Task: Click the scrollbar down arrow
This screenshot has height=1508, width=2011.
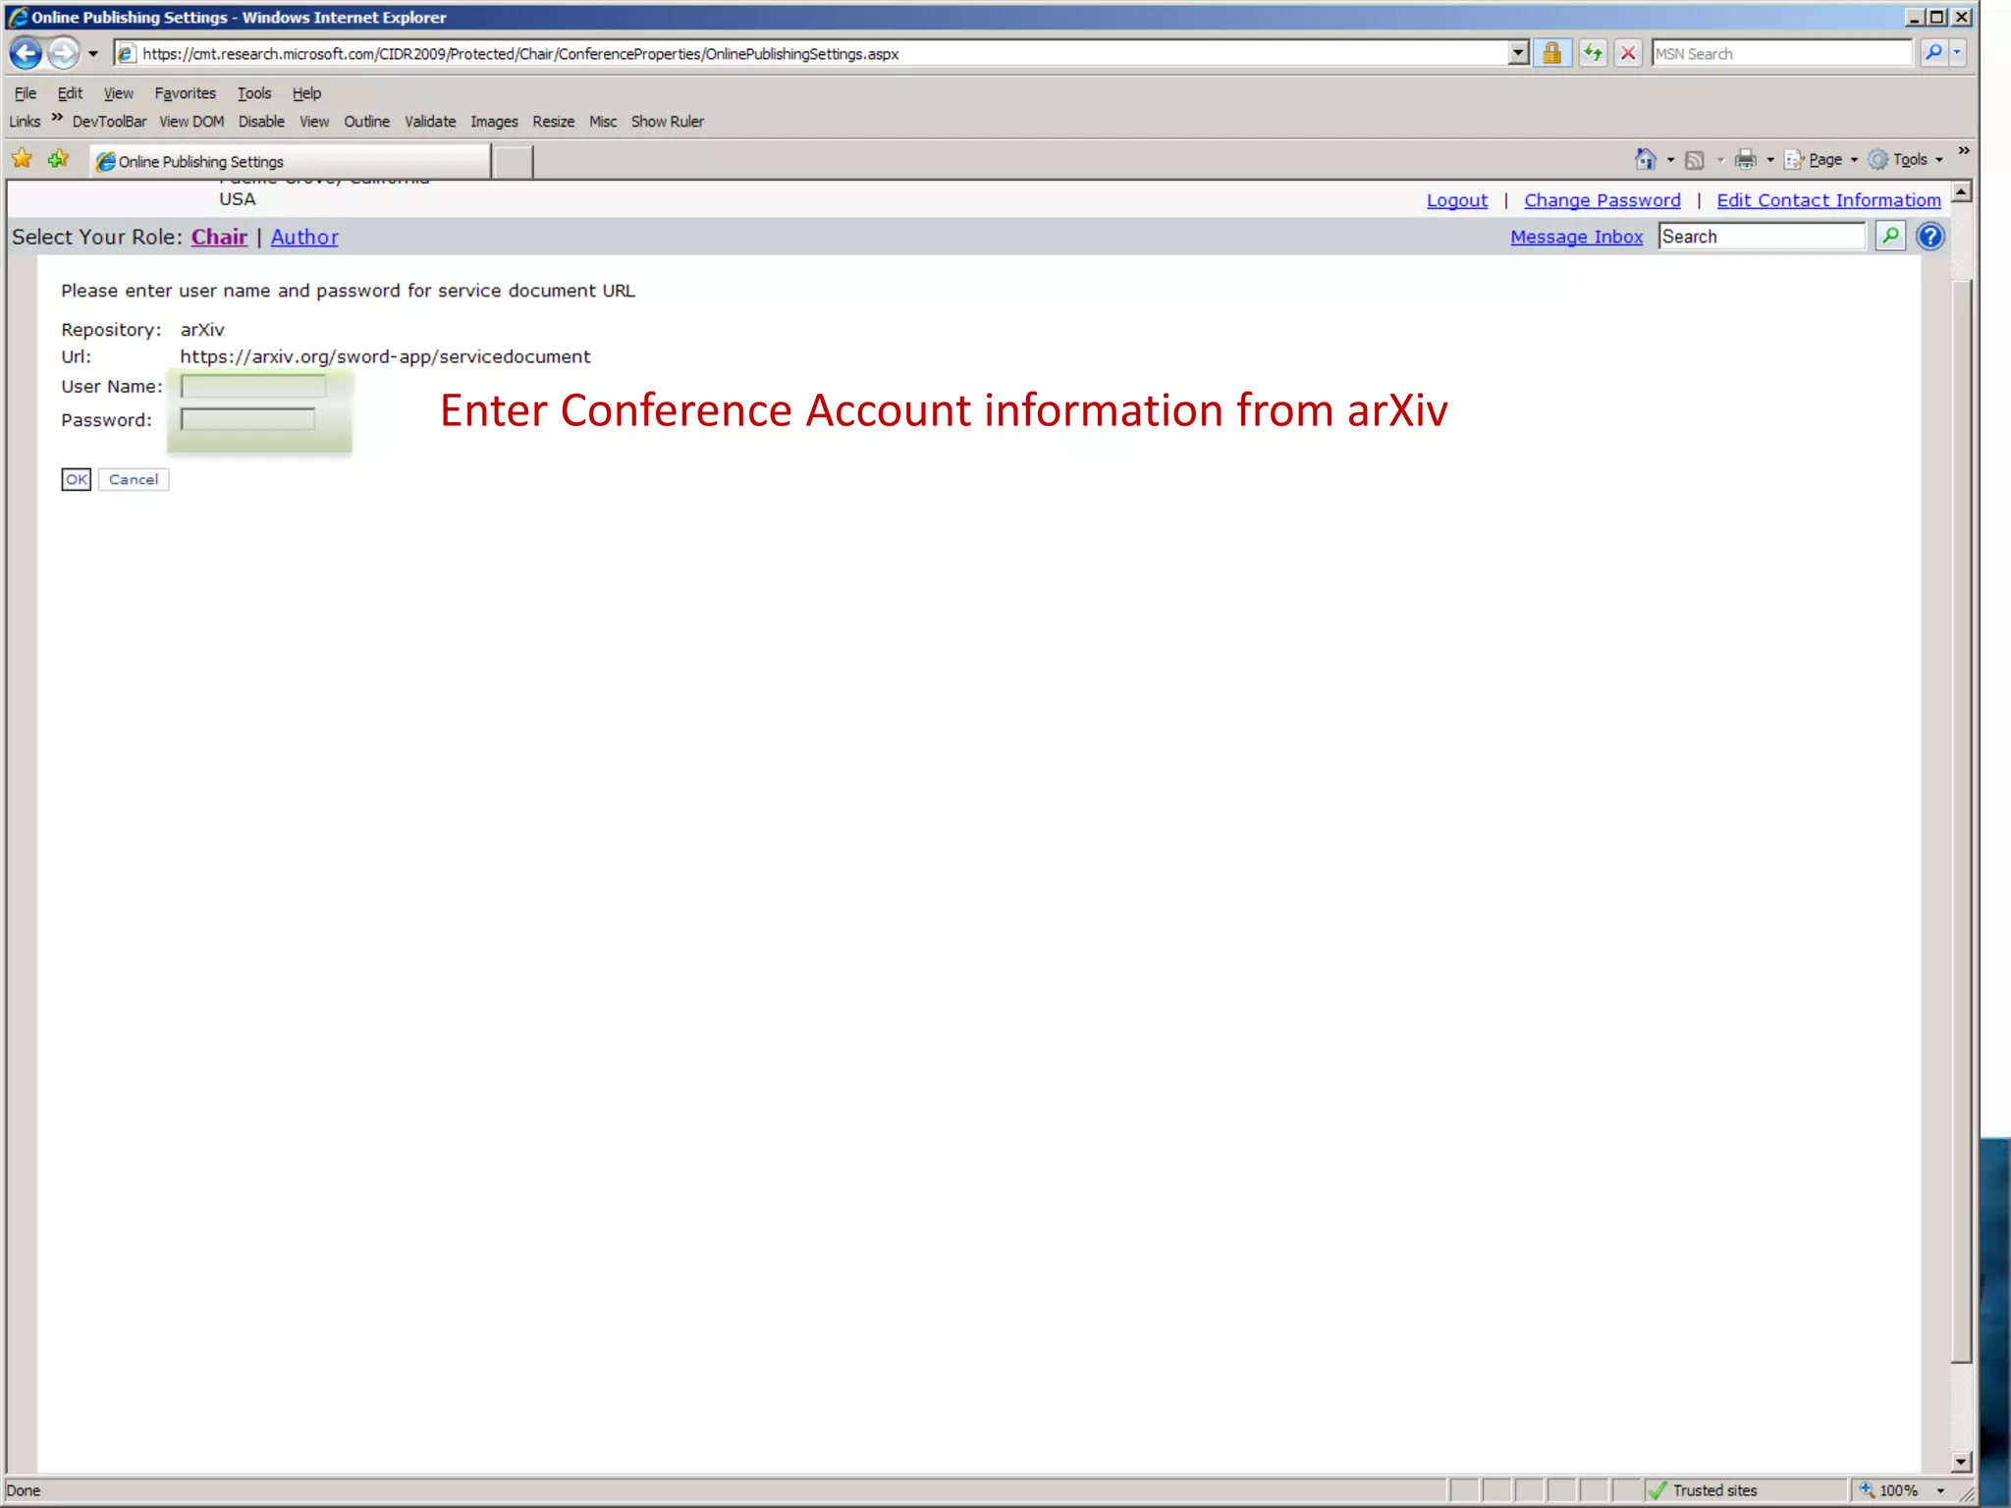Action: pos(1961,1462)
